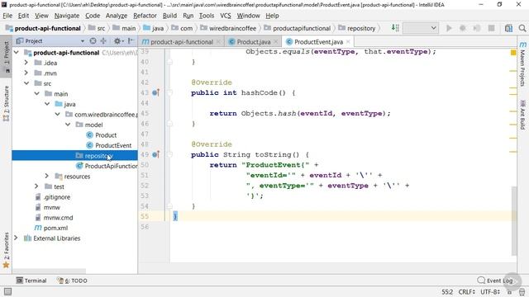The image size is (529, 297).
Task: Click the Debug bug icon
Action: 463,28
